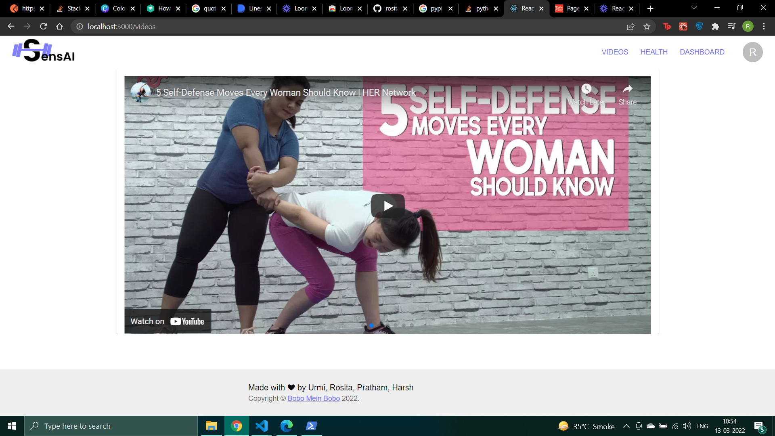This screenshot has height=436, width=775.
Task: Open Visual Studio Code from taskbar
Action: 262,426
